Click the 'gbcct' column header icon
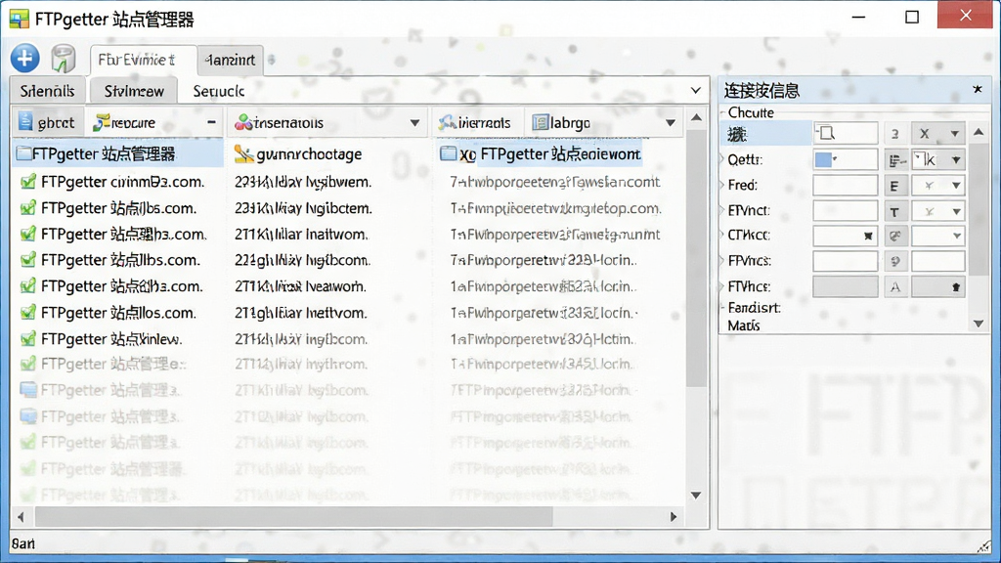Screen dimensions: 1001x563 [25, 121]
